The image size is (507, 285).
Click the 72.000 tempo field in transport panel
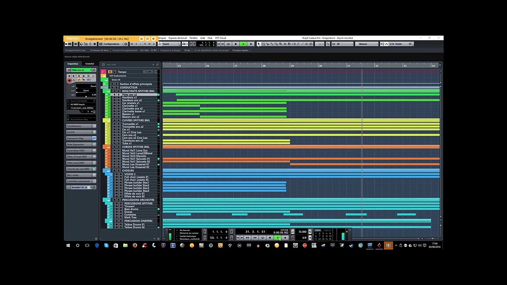pyautogui.click(x=302, y=232)
